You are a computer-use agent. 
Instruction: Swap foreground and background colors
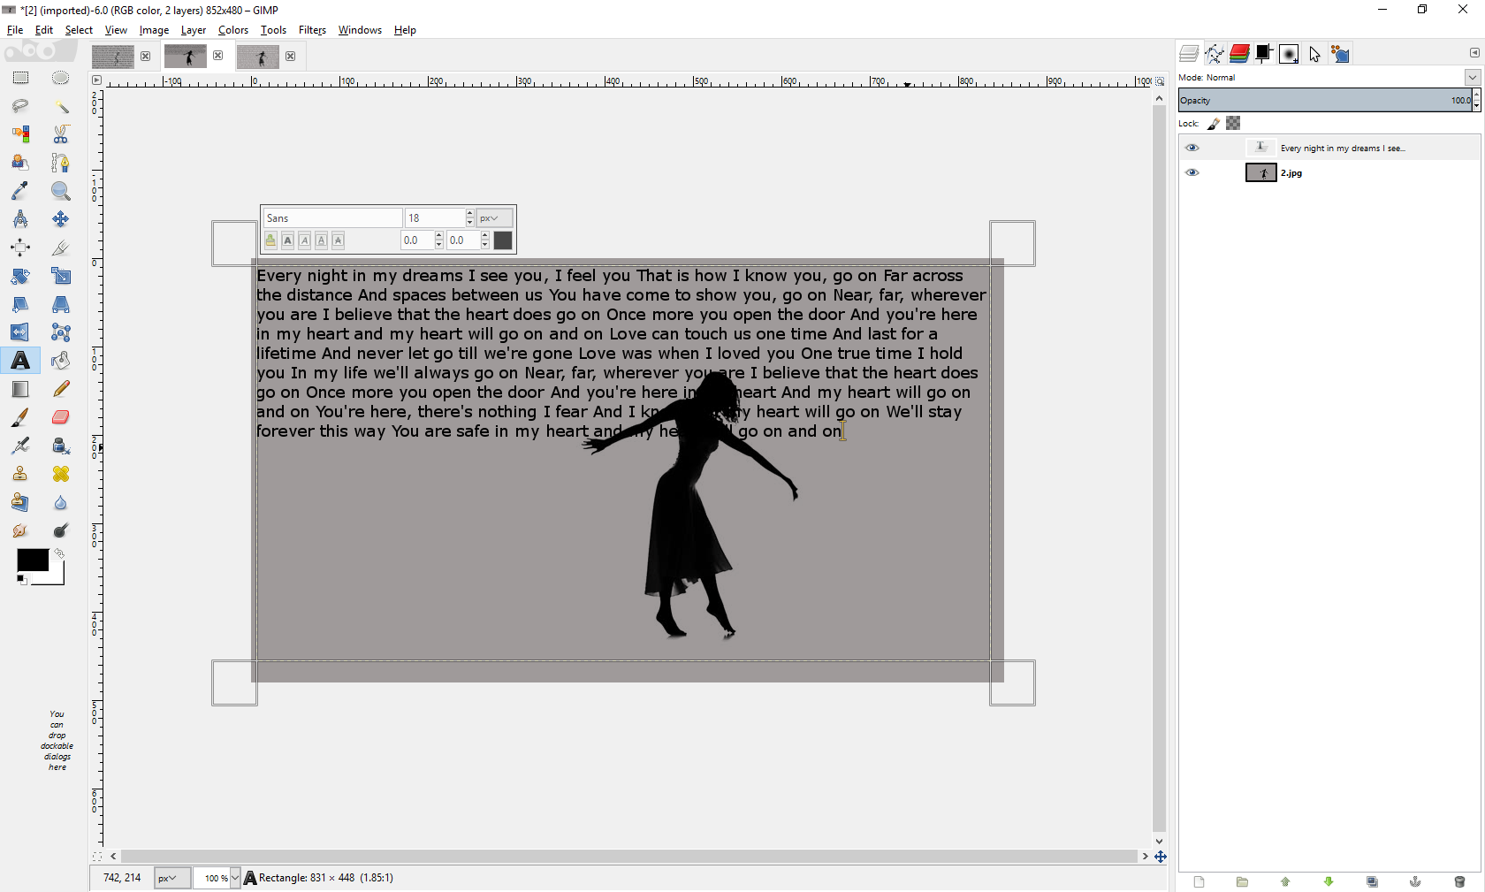[58, 553]
